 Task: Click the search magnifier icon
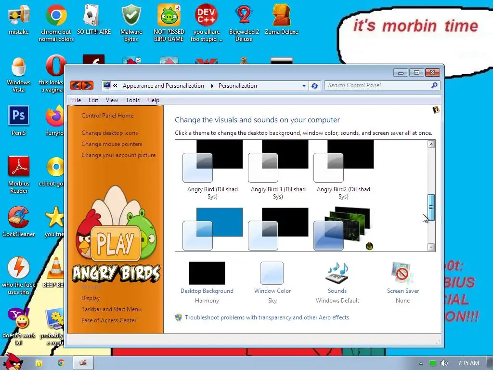click(434, 85)
